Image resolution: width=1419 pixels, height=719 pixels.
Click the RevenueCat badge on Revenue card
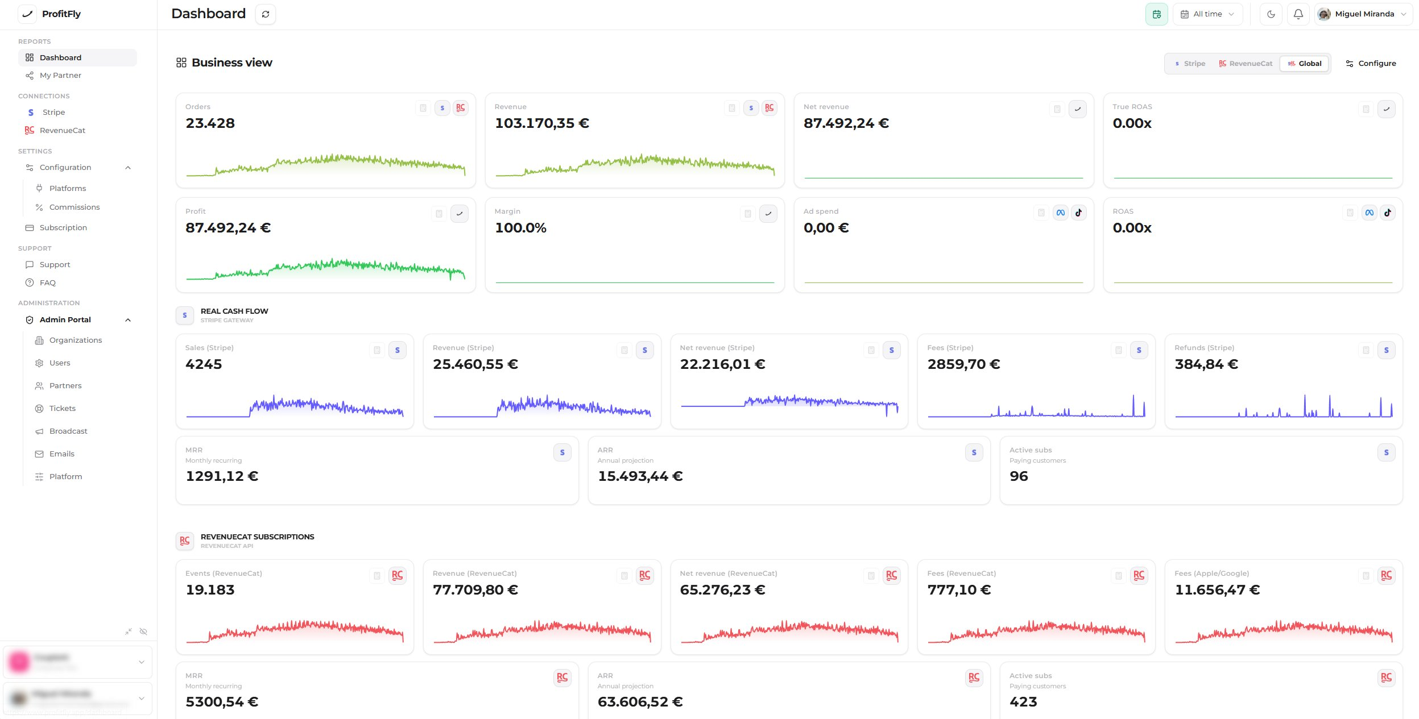pos(770,108)
